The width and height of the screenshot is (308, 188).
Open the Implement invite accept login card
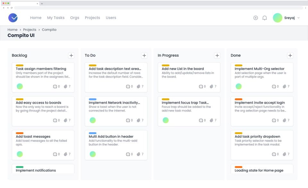[x=262, y=111]
